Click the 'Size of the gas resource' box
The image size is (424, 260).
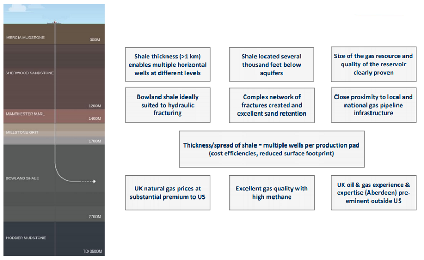coord(373,64)
